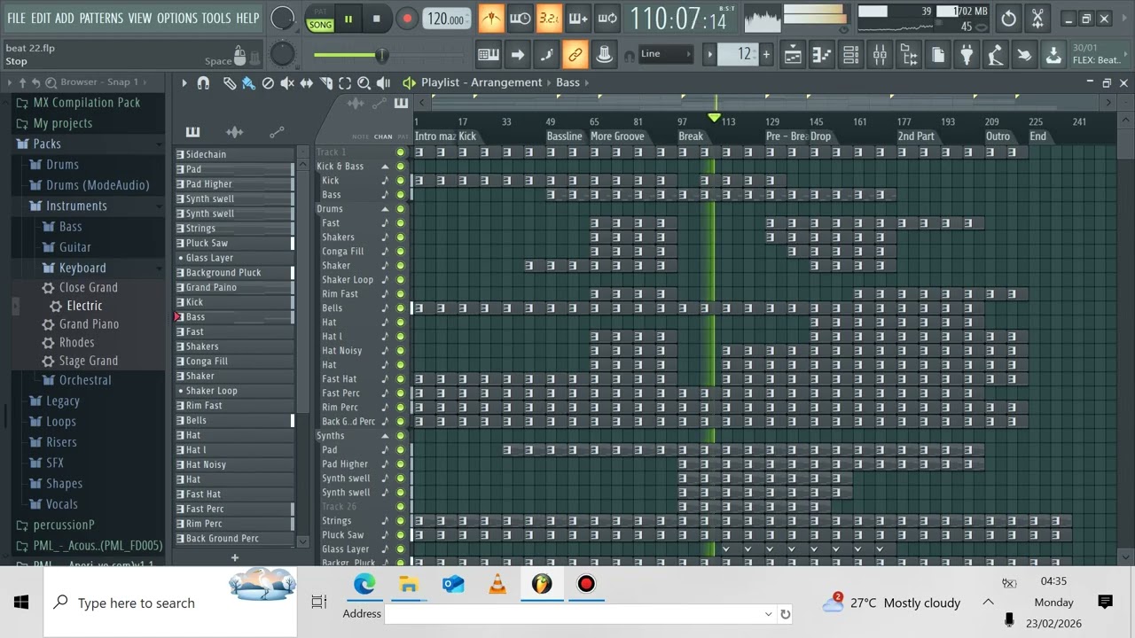This screenshot has height=638, width=1135.
Task: Mute the Bells track green light
Action: point(401,308)
